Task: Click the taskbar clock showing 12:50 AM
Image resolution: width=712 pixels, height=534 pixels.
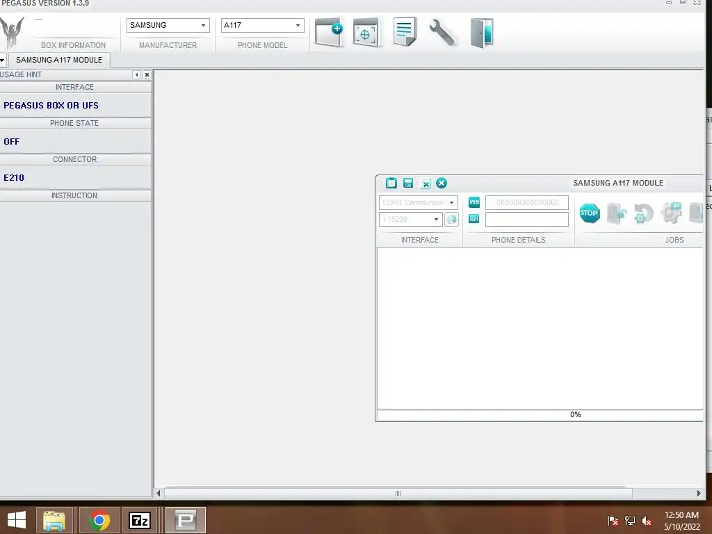Action: tap(681, 515)
